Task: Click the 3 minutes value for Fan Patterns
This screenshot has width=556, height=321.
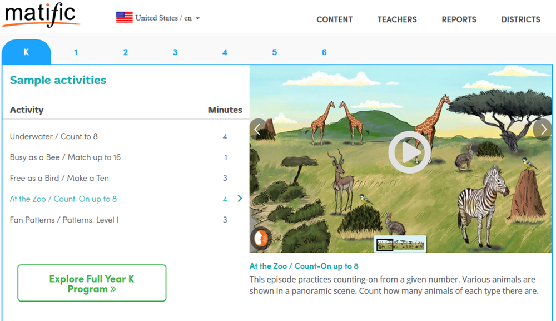Action: (225, 220)
